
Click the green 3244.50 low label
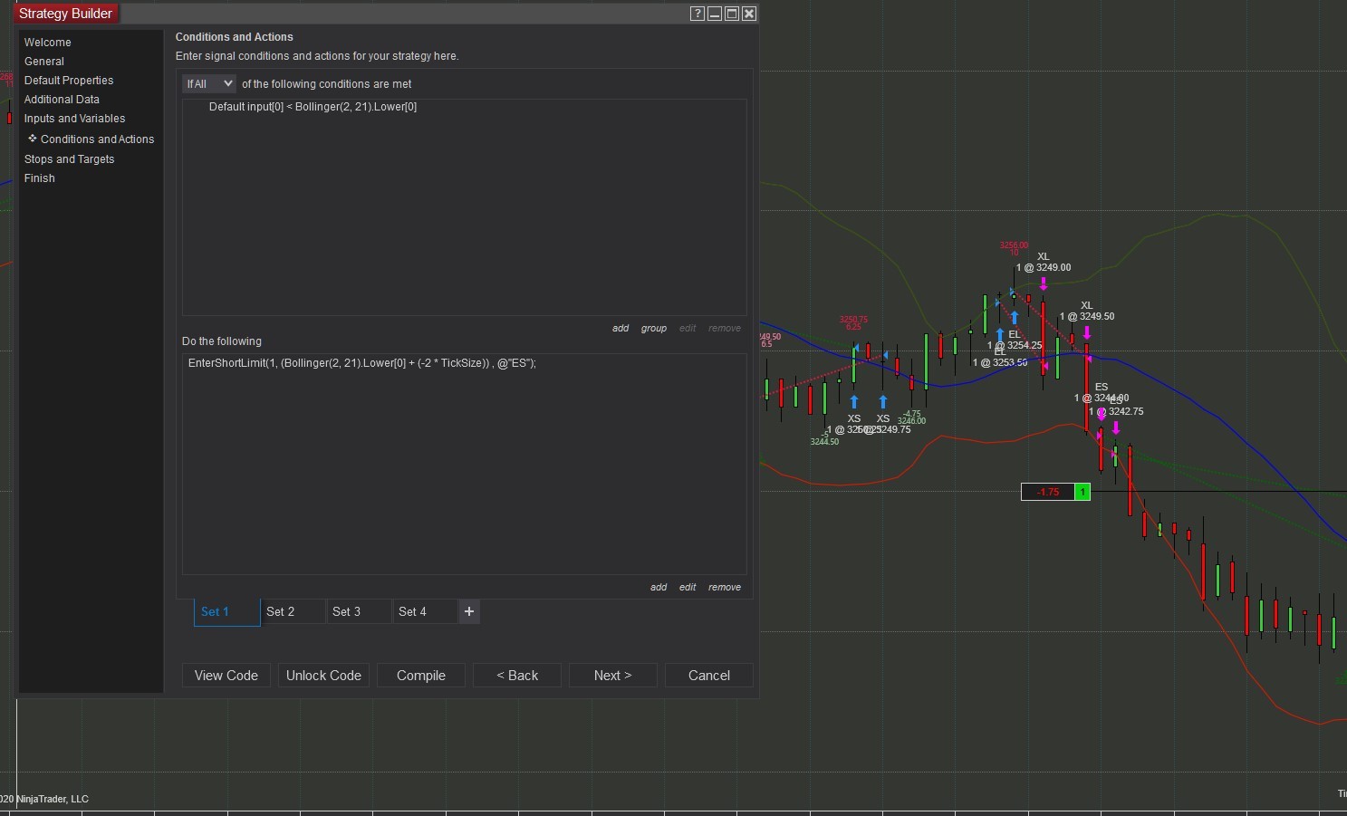pyautogui.click(x=824, y=442)
